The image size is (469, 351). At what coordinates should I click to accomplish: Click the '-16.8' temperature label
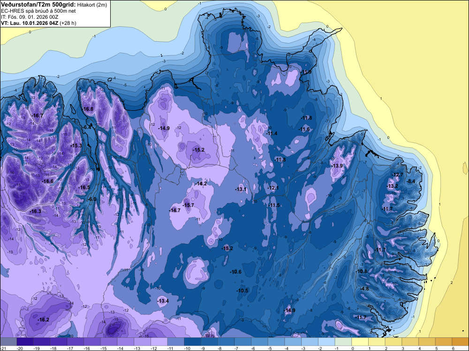click(x=88, y=109)
